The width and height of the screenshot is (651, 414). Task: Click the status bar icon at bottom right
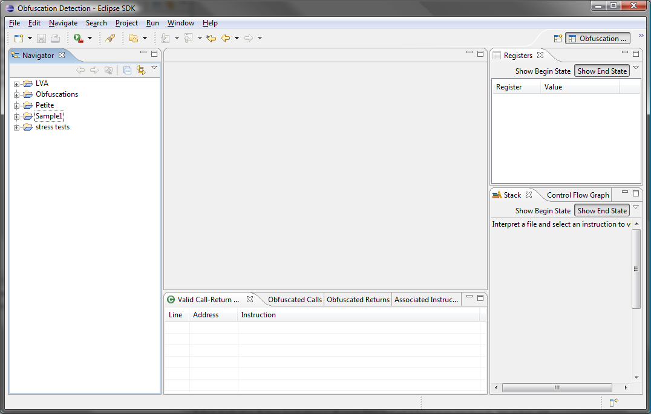click(x=613, y=403)
